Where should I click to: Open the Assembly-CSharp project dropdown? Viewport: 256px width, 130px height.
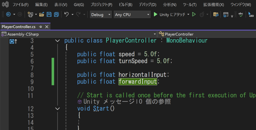(78, 34)
